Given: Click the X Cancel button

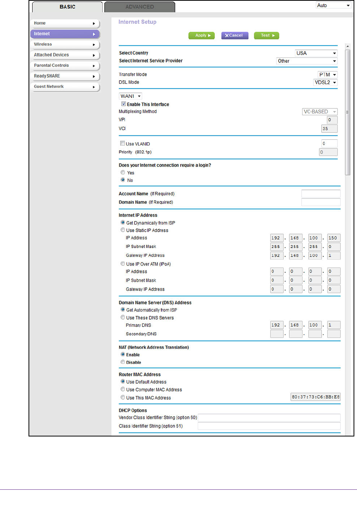Looking at the screenshot, I should click(x=235, y=35).
